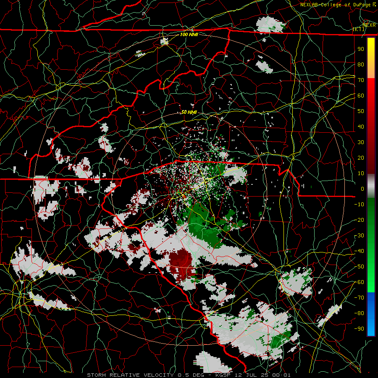The width and height of the screenshot is (378, 378).
Task: Click the -30 value on the velocity scale
Action: (x=359, y=236)
